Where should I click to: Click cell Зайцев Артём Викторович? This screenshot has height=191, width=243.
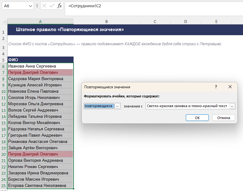[40, 148]
